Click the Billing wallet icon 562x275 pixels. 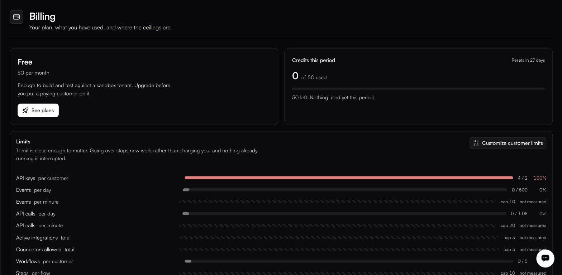tap(16, 17)
